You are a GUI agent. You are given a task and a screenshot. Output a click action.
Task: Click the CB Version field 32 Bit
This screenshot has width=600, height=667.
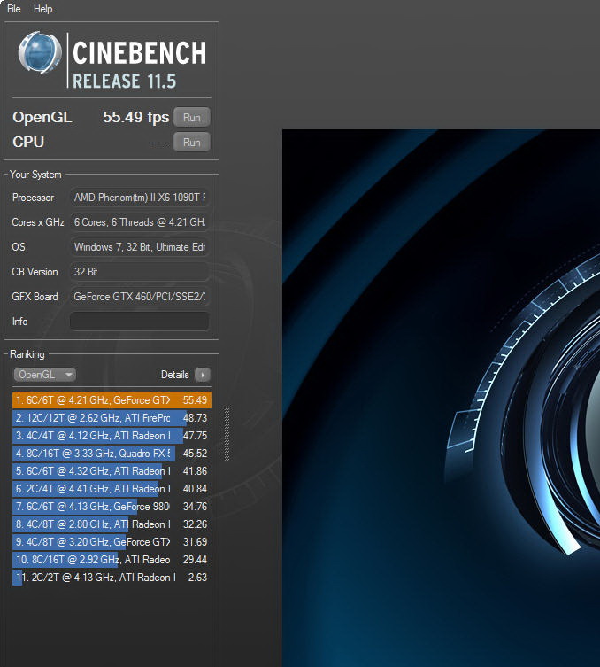click(139, 271)
